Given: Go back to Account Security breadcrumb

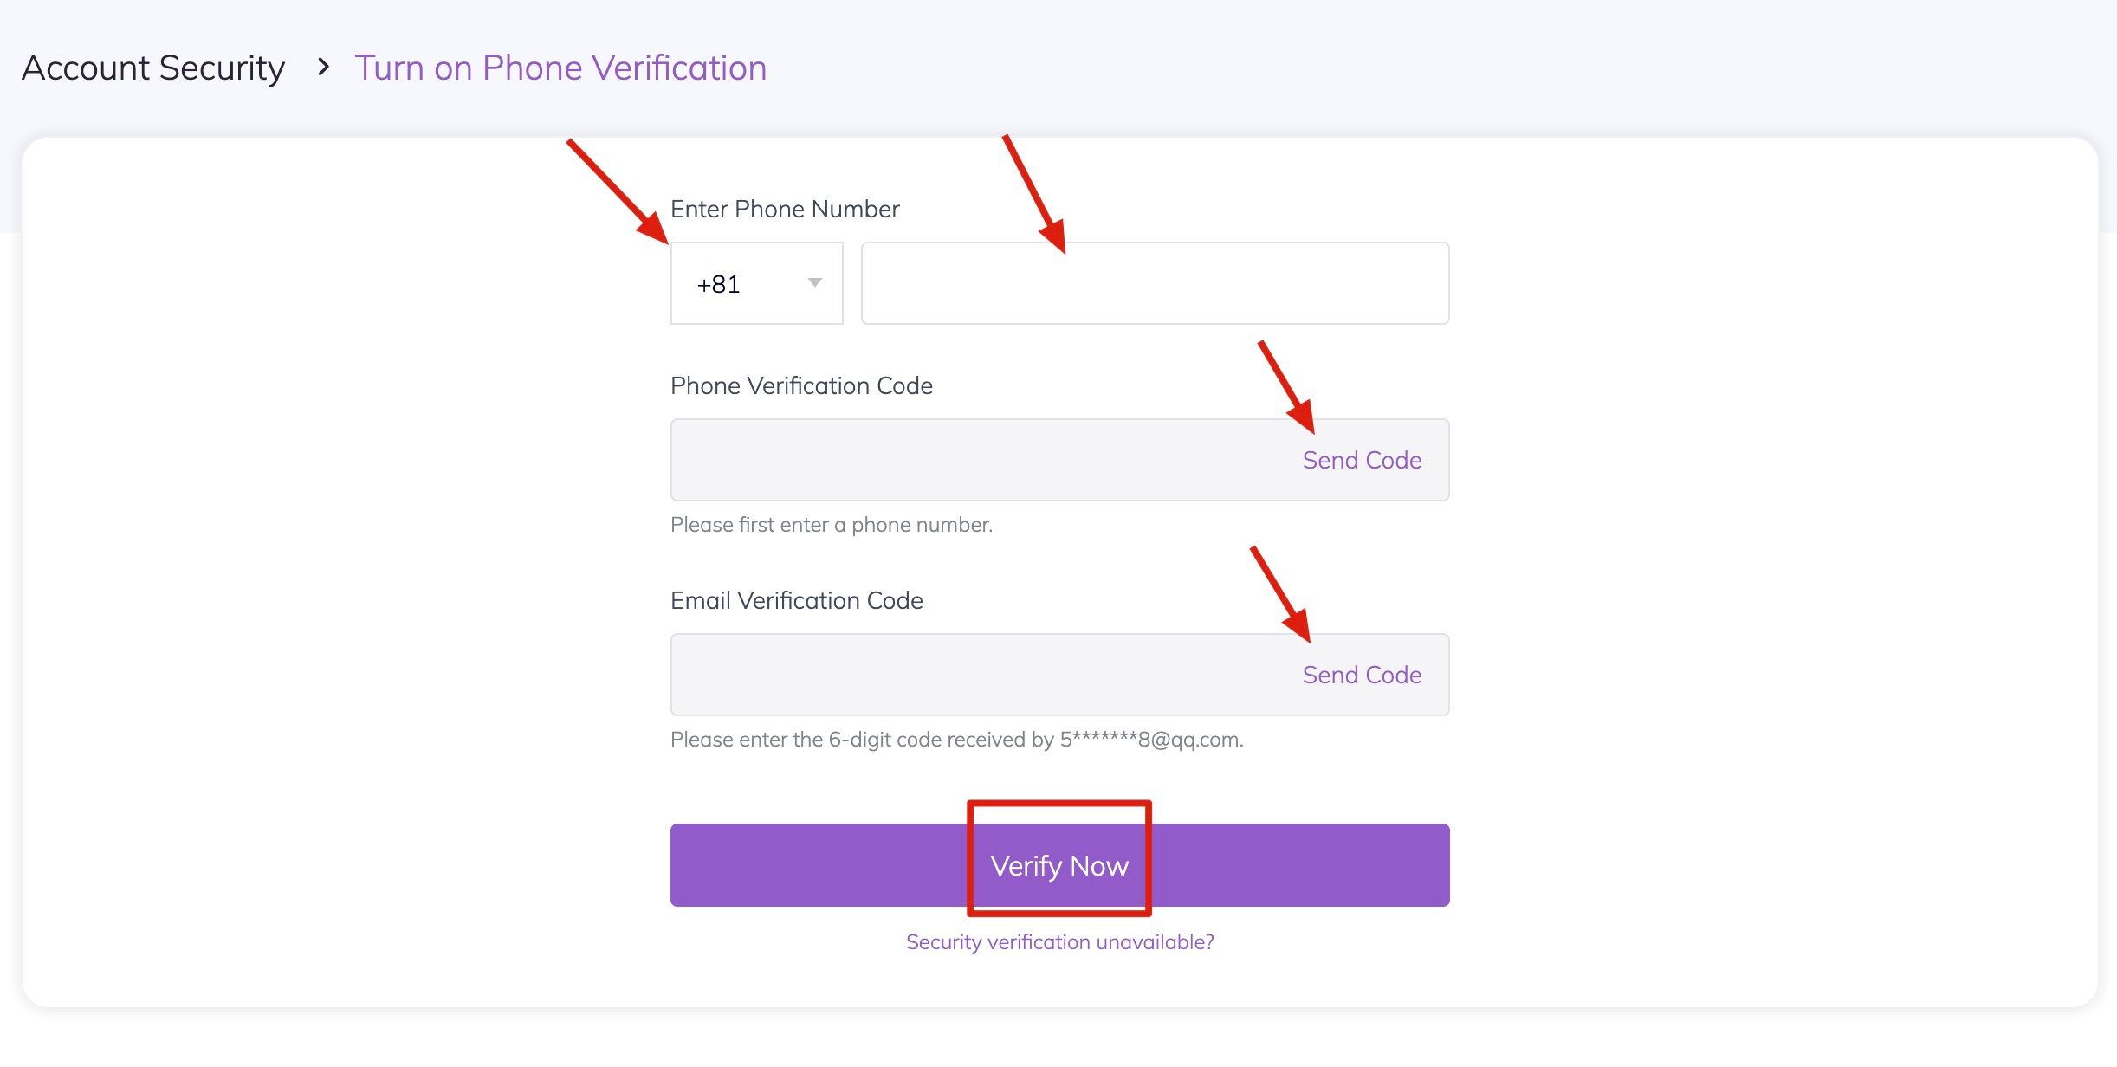Looking at the screenshot, I should point(153,68).
